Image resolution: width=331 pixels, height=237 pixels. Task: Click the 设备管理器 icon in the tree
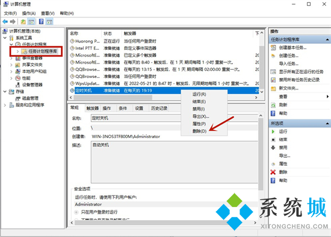(x=17, y=85)
